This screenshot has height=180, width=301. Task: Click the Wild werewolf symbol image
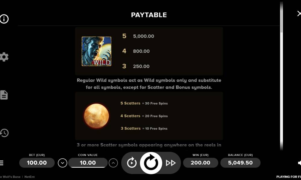point(96,51)
